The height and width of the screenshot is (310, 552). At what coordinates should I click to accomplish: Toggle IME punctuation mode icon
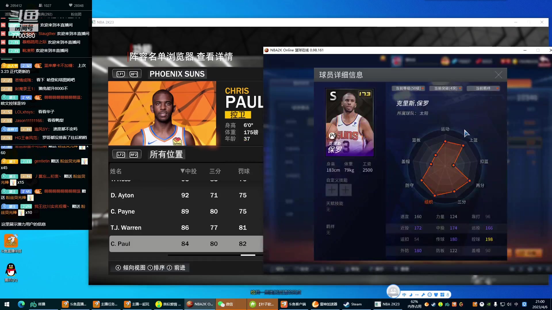click(x=417, y=295)
